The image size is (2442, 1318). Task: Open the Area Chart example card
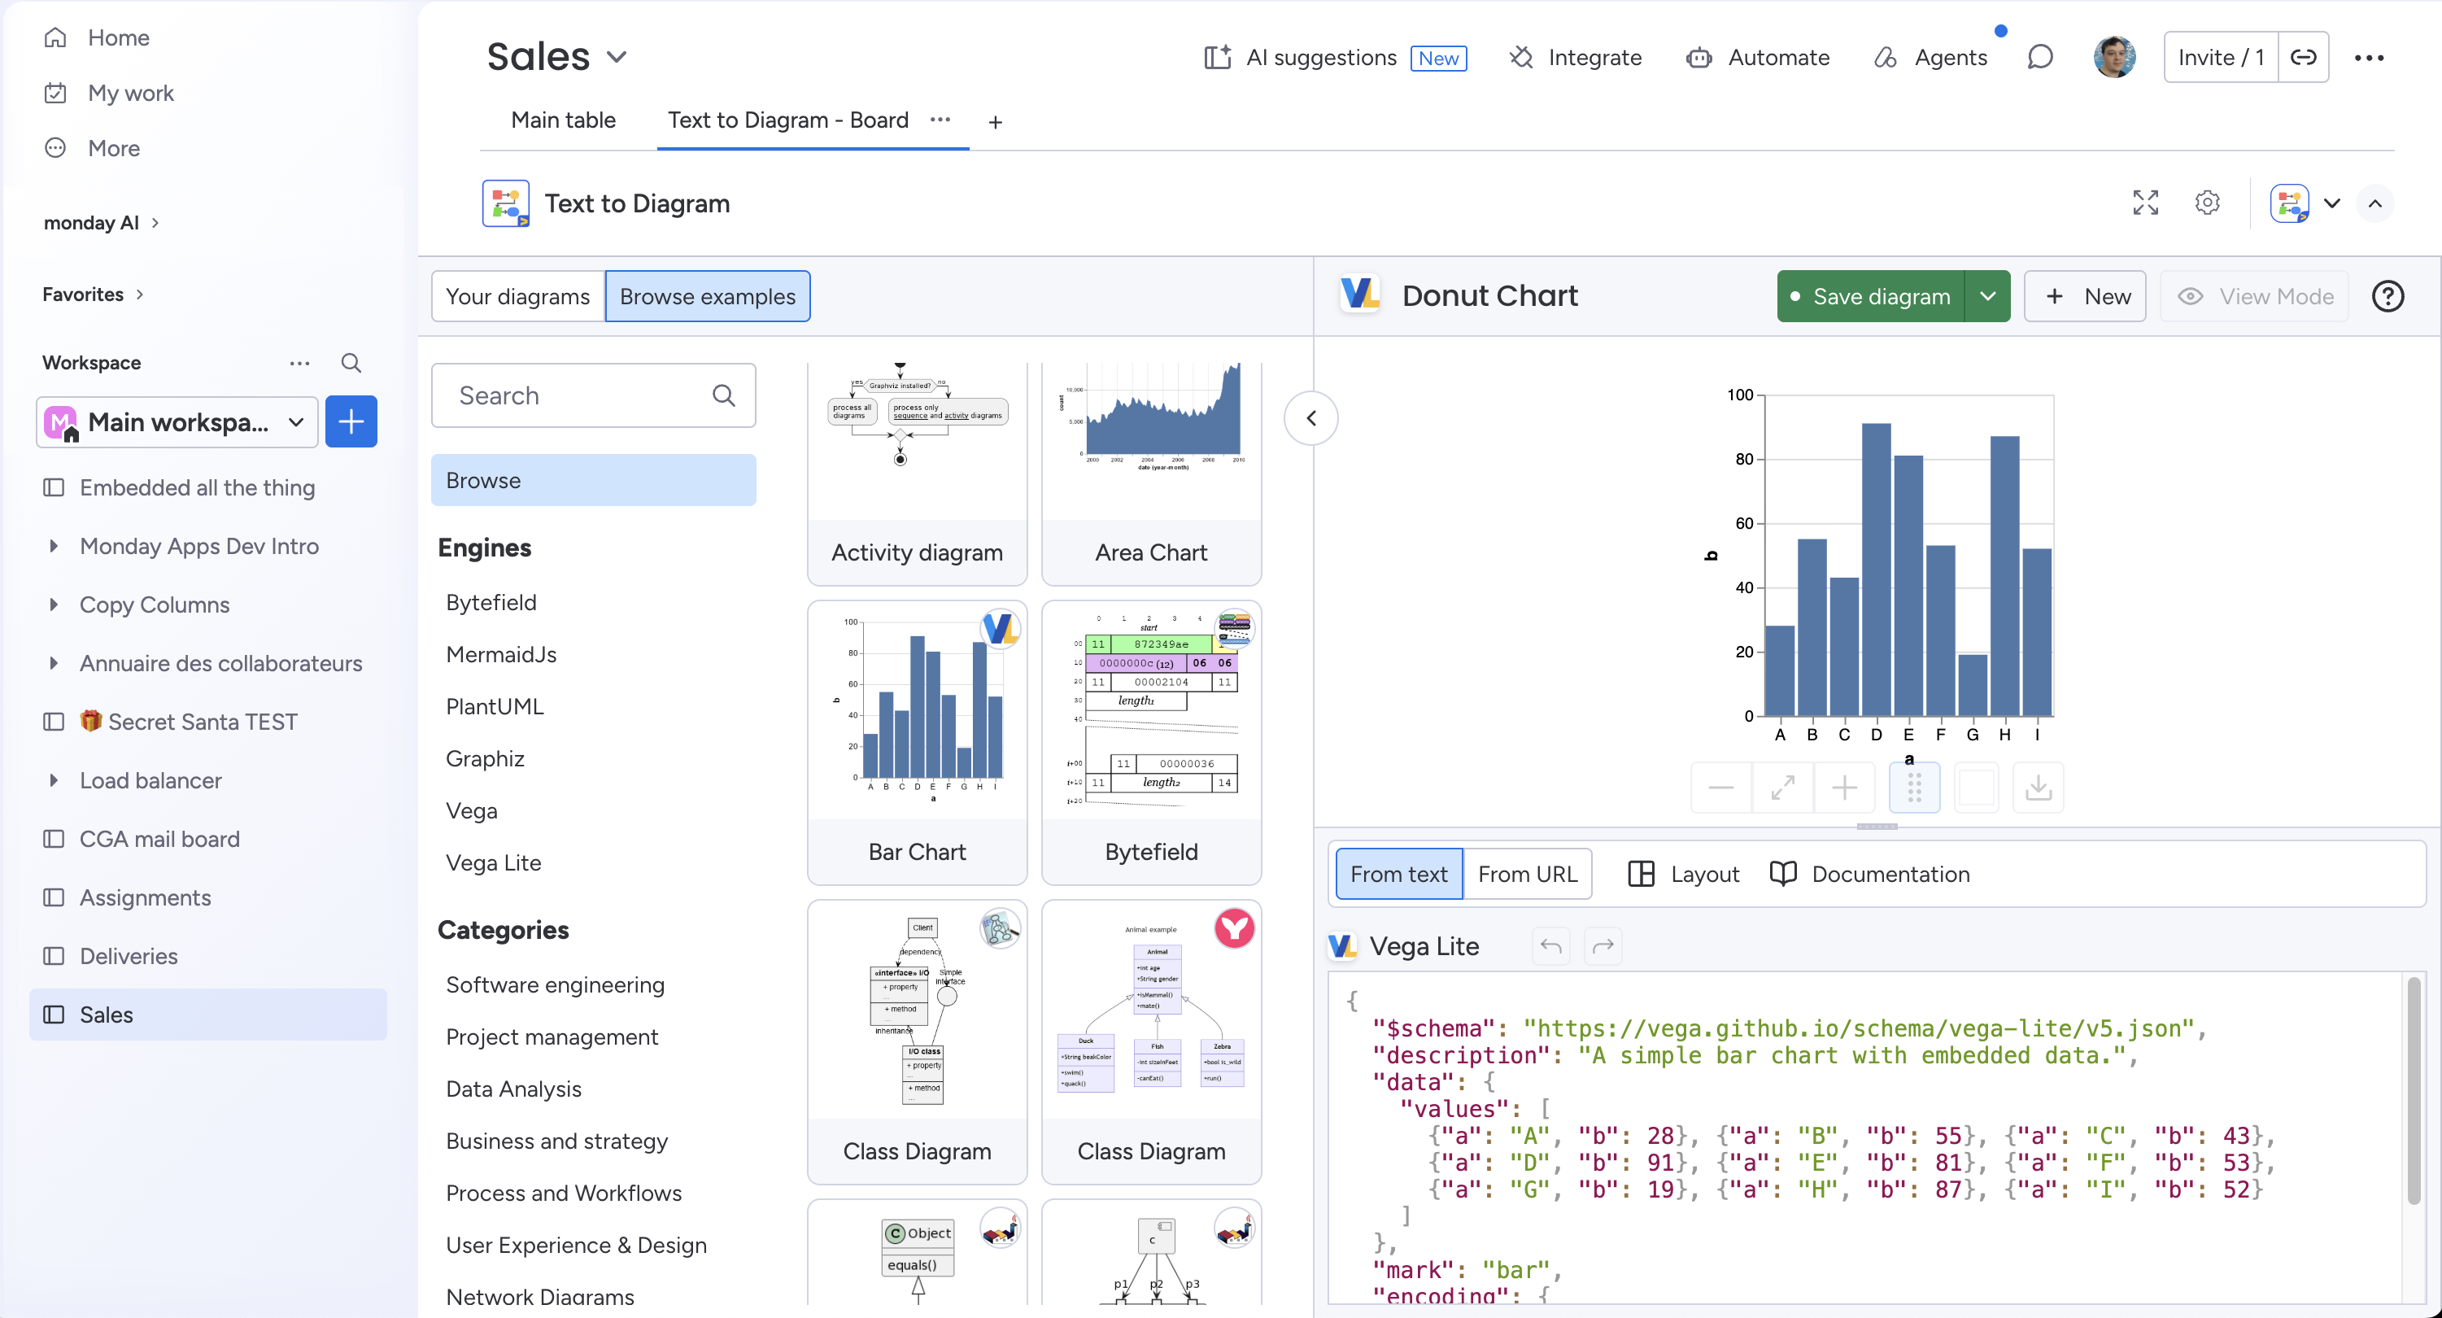[1152, 474]
